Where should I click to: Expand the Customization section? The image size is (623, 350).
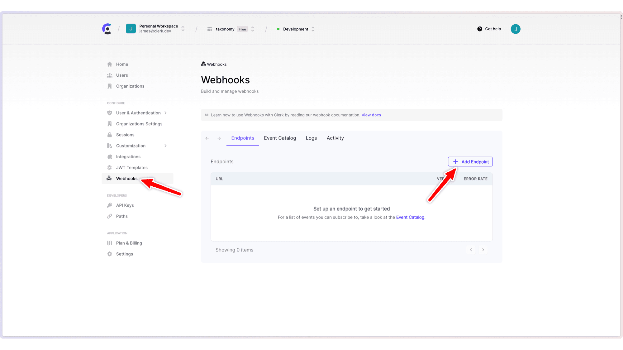[x=165, y=146]
